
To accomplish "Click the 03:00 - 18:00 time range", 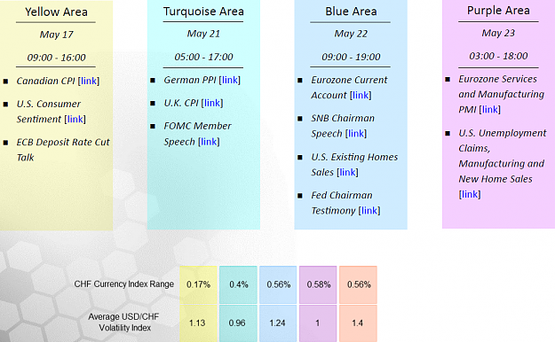I will click(x=498, y=56).
